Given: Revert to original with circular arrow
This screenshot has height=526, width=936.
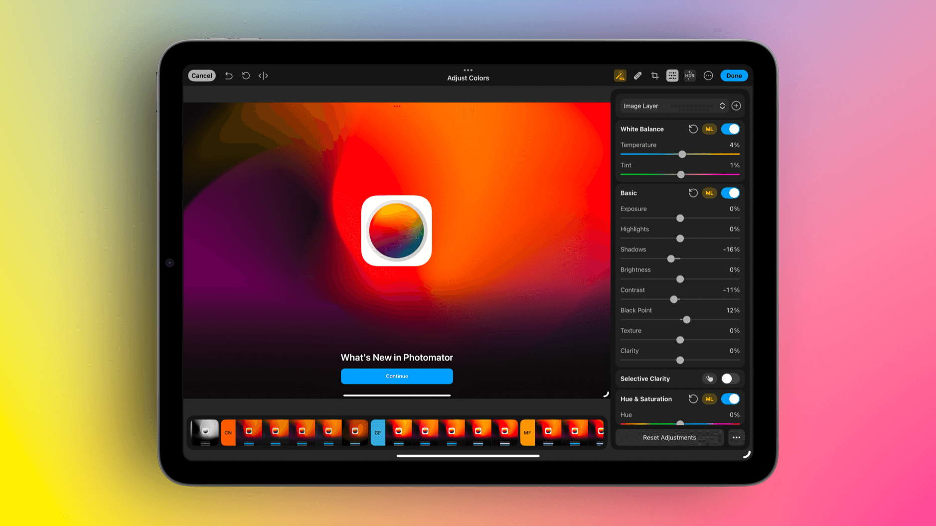Looking at the screenshot, I should point(246,76).
